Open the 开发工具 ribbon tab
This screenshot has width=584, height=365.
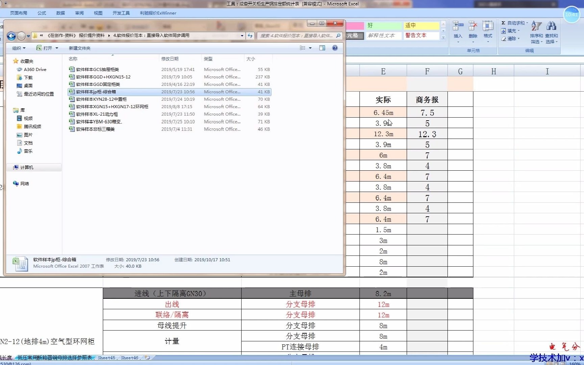coord(121,13)
